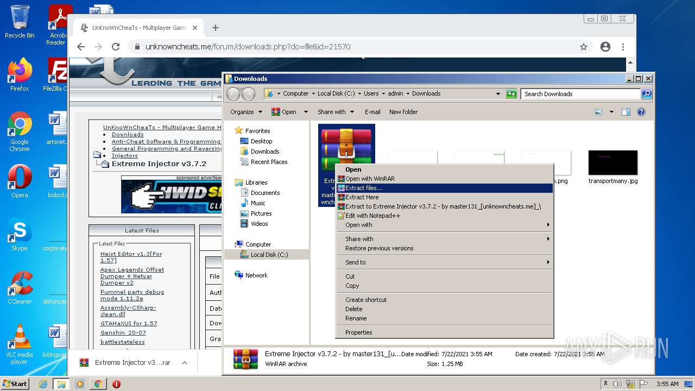This screenshot has height=391, width=695.
Task: Select Rename in the context menu
Action: click(444, 318)
